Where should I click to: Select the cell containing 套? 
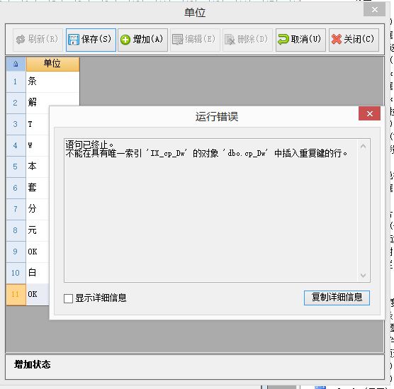38,188
